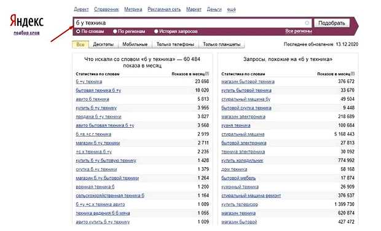The image size is (381, 231).
Task: Click the 'Подобрать' button
Action: pyautogui.click(x=332, y=23)
